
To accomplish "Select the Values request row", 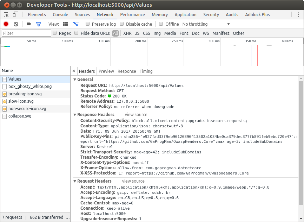I will (35, 79).
